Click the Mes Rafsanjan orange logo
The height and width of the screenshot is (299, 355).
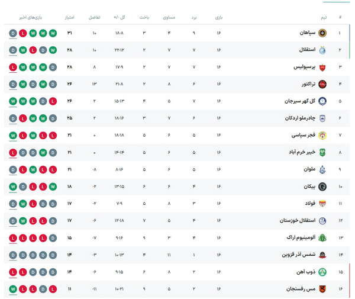[x=322, y=289]
